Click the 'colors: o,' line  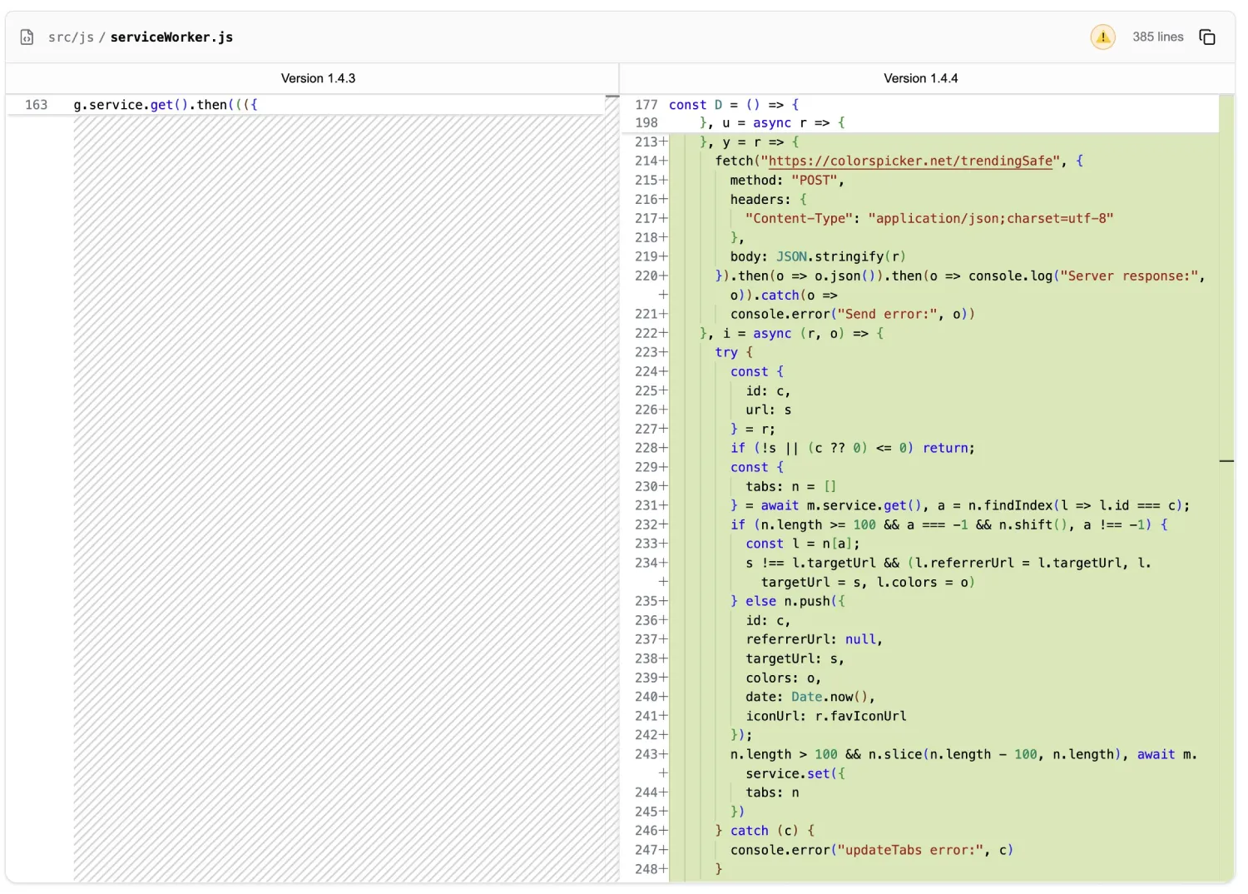click(783, 678)
